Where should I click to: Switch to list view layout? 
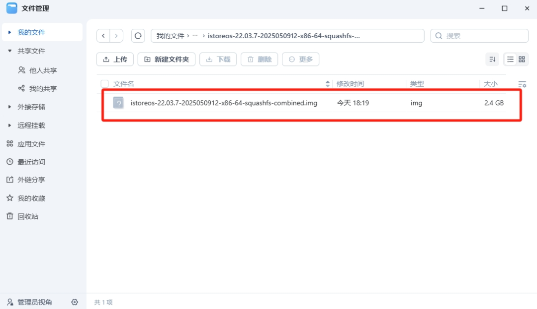[x=510, y=60]
